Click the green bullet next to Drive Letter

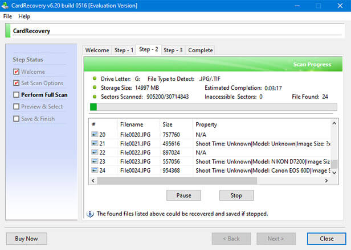95,78
